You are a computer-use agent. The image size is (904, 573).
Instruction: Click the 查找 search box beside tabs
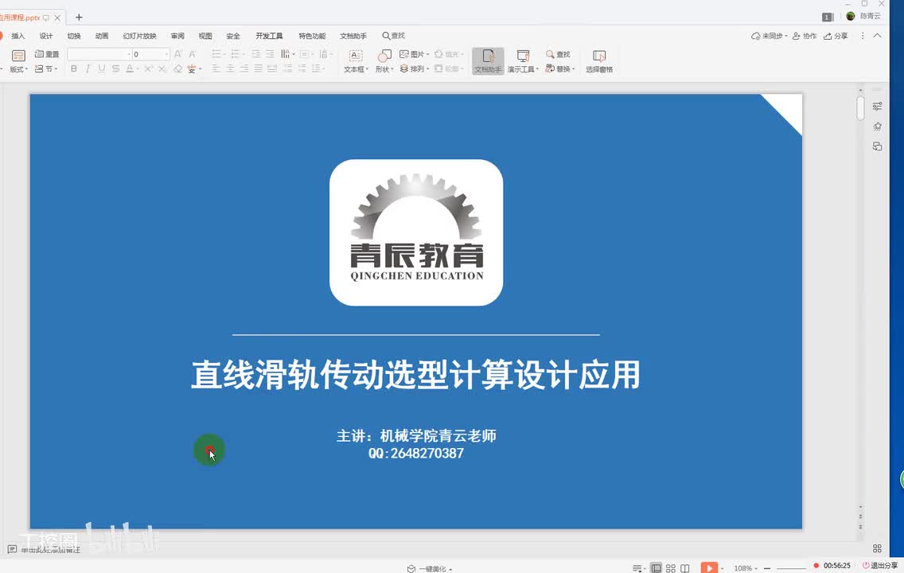394,36
